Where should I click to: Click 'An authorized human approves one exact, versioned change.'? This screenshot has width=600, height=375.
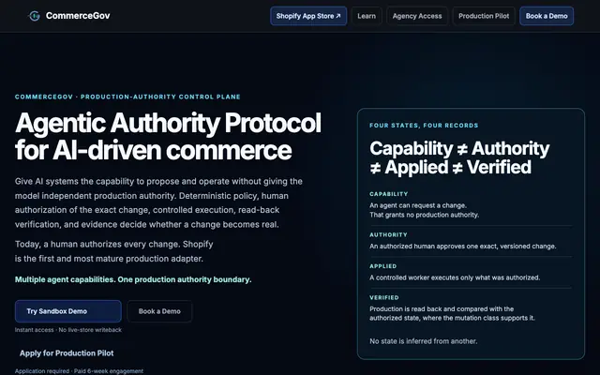(463, 247)
